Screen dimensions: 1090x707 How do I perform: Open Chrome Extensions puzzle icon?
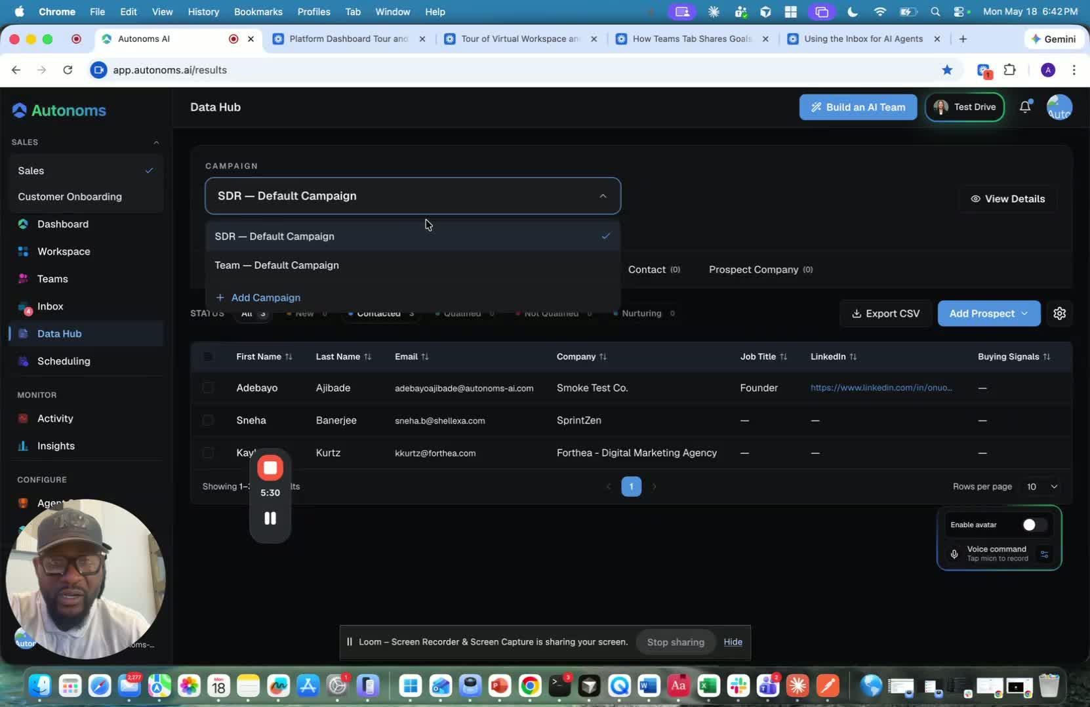pos(1010,70)
